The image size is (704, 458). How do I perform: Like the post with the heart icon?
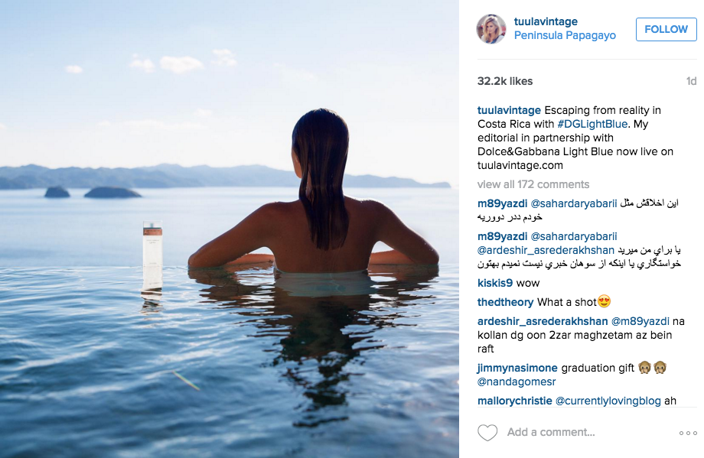click(x=487, y=433)
